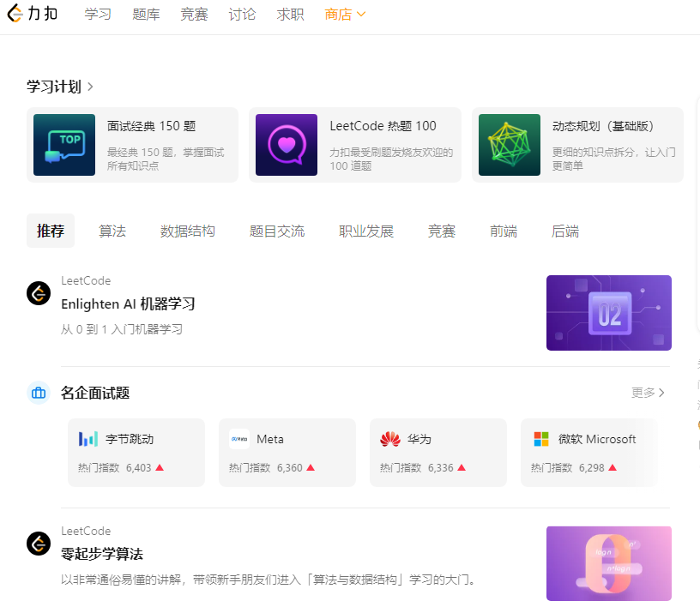Click the 热门指数 6,298 value
This screenshot has height=613, width=700.
click(x=591, y=467)
